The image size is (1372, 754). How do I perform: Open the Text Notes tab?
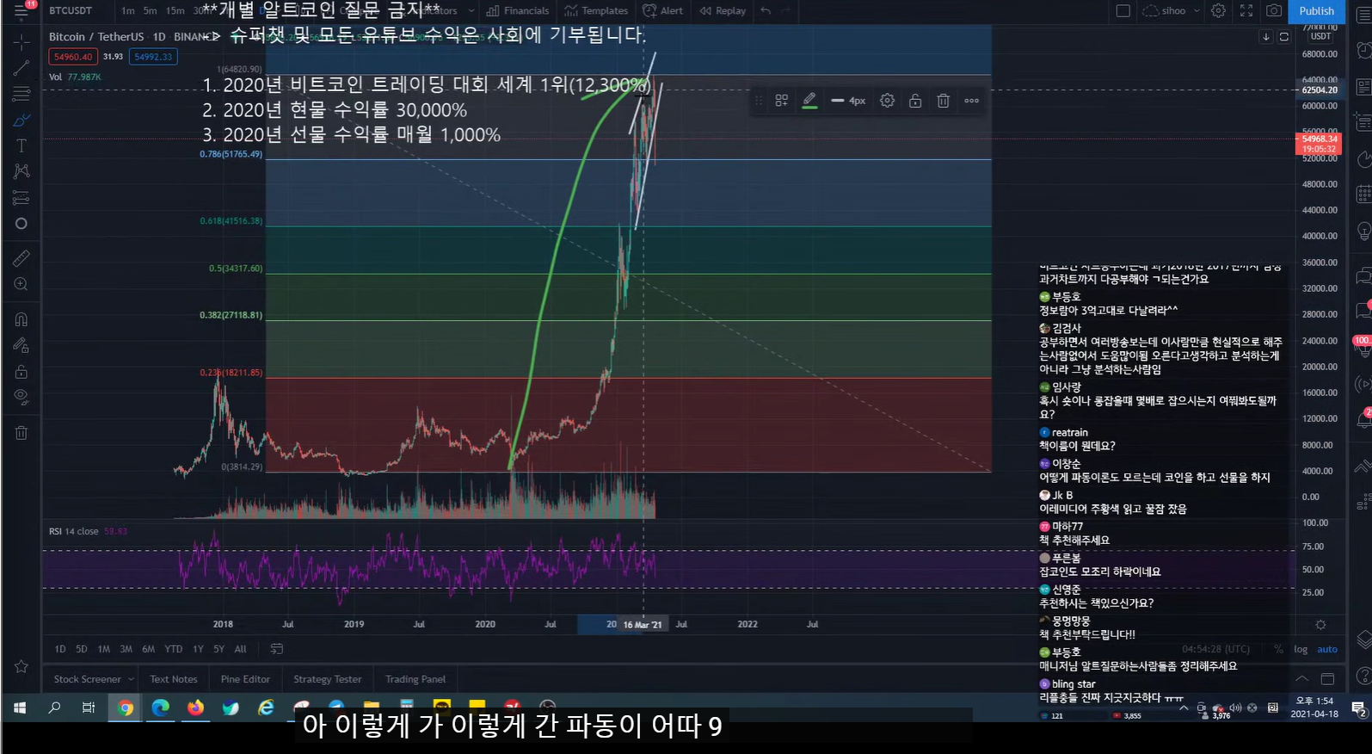click(x=174, y=679)
